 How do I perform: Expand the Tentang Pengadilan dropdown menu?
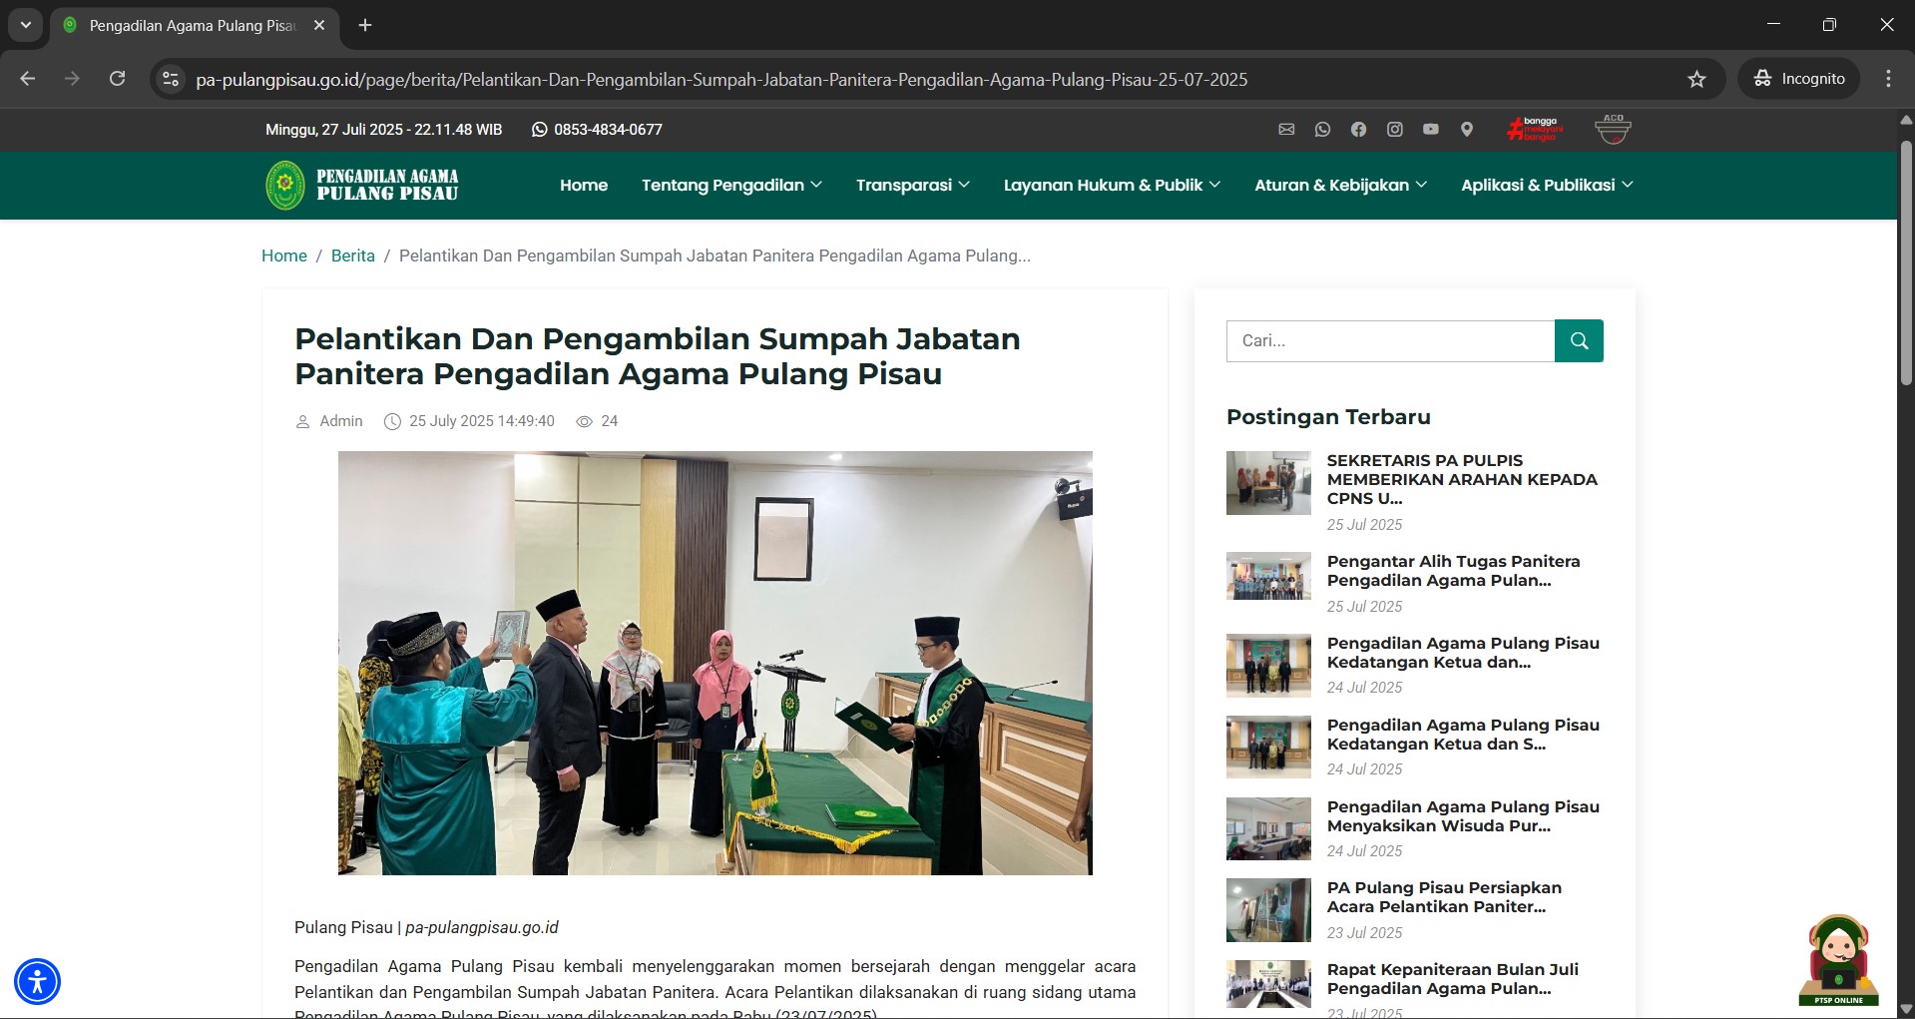(x=730, y=186)
